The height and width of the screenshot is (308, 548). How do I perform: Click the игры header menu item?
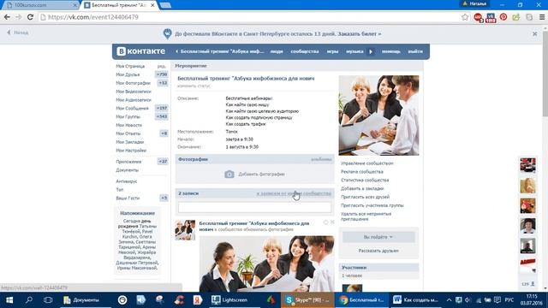332,51
